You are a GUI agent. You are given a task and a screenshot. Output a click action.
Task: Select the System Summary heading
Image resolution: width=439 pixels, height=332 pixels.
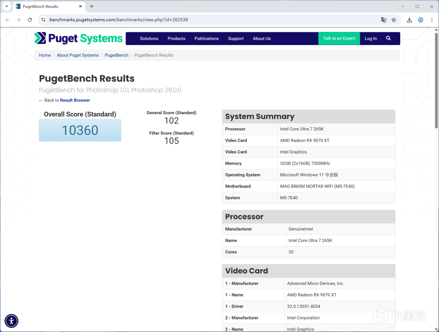point(260,117)
